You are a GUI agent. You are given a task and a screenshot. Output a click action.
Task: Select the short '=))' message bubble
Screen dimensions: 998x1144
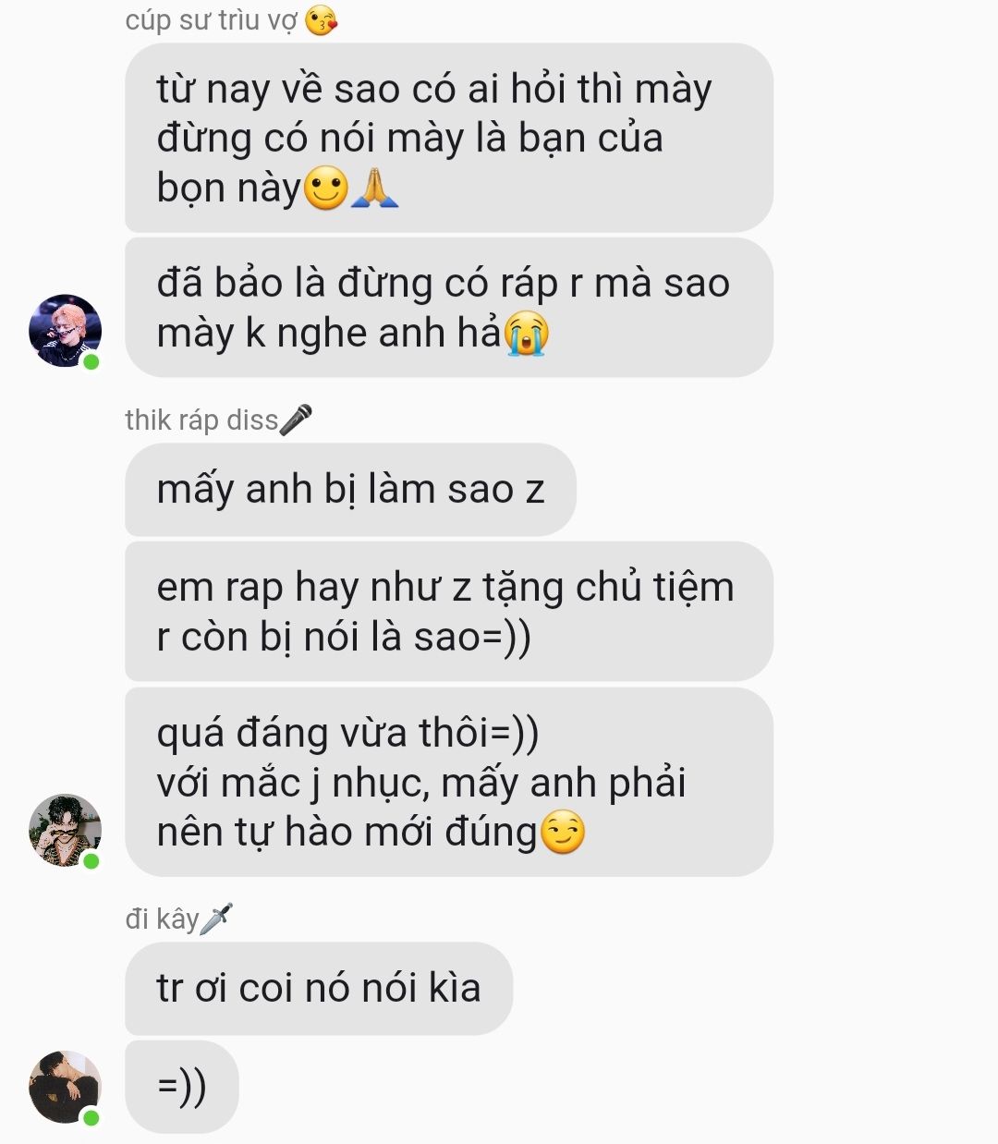tap(182, 1087)
